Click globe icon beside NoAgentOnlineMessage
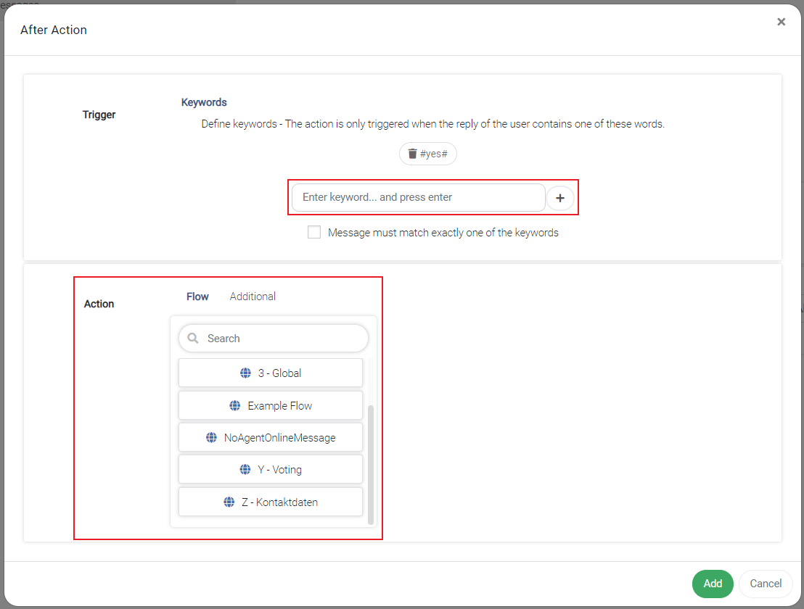The width and height of the screenshot is (804, 609). 211,437
